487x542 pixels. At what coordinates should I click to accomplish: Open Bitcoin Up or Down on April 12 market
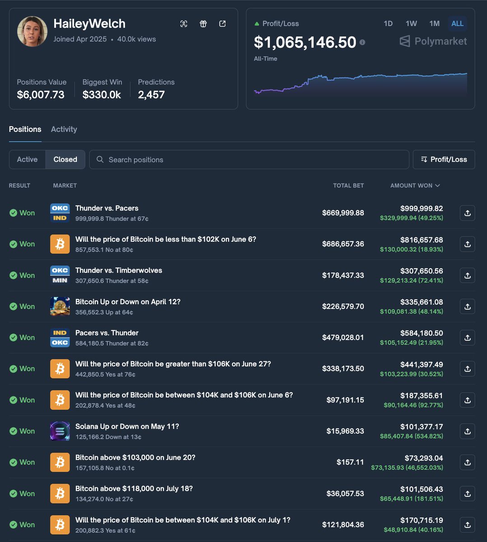tap(128, 302)
